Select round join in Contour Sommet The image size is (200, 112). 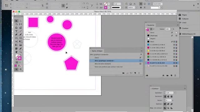(x=168, y=104)
